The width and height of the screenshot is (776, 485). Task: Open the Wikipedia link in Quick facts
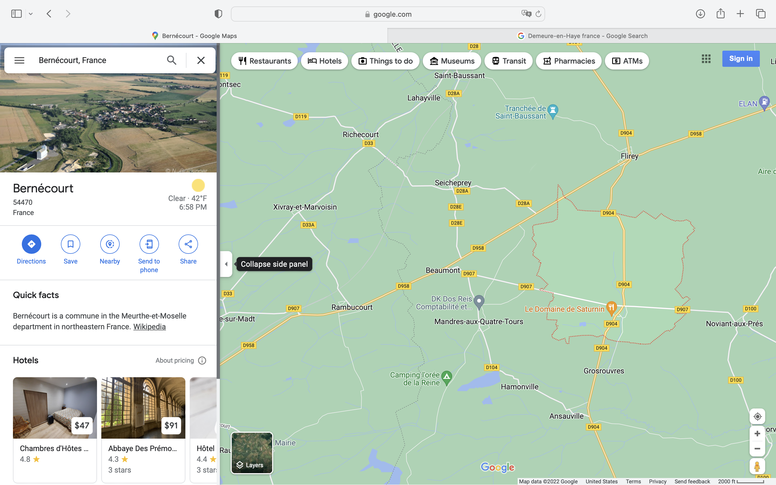click(150, 327)
